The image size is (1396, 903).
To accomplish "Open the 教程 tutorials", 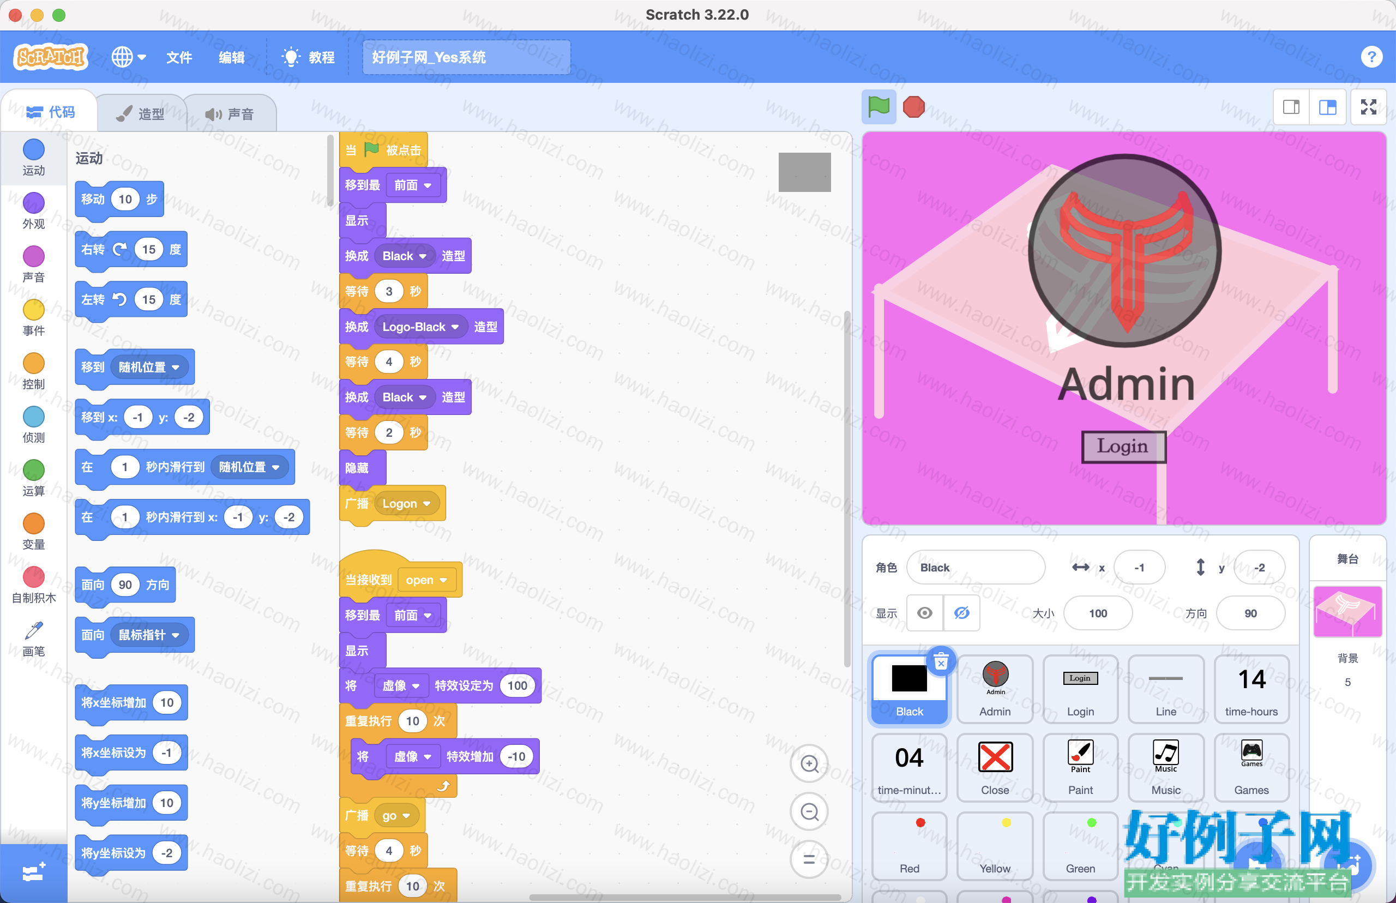I will coord(309,57).
